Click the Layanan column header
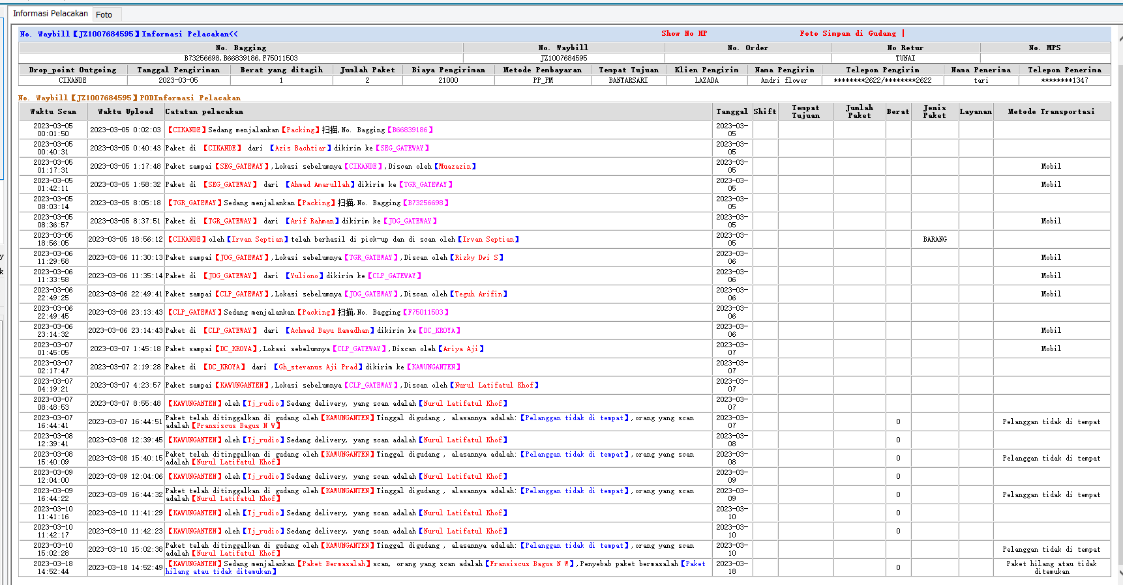1123x585 pixels. coord(975,111)
